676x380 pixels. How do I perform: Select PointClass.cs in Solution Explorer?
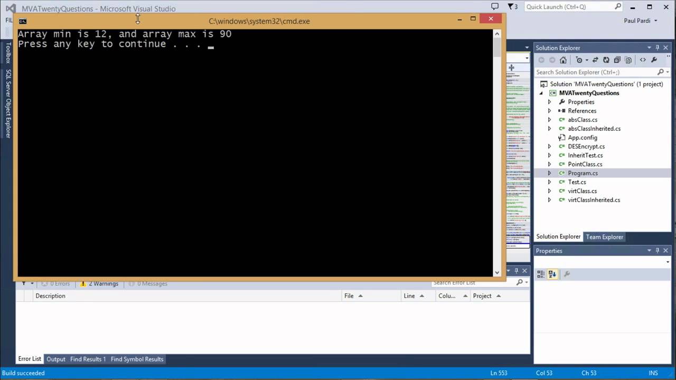click(x=585, y=164)
